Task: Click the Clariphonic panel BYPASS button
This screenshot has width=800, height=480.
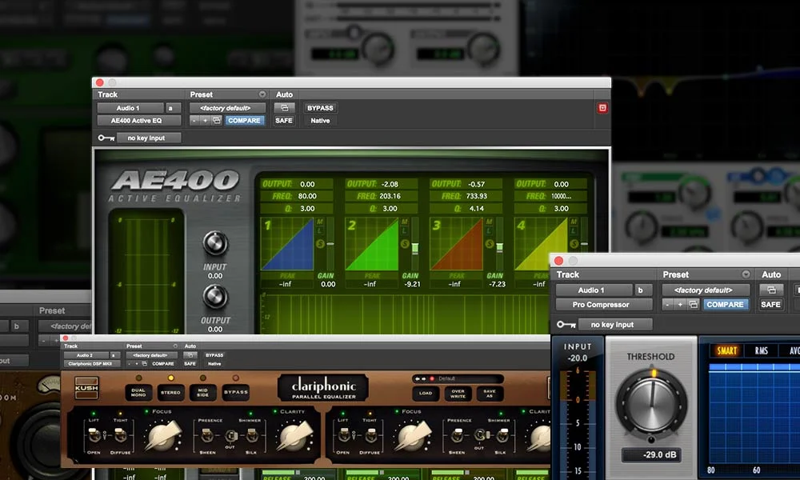Action: point(235,392)
